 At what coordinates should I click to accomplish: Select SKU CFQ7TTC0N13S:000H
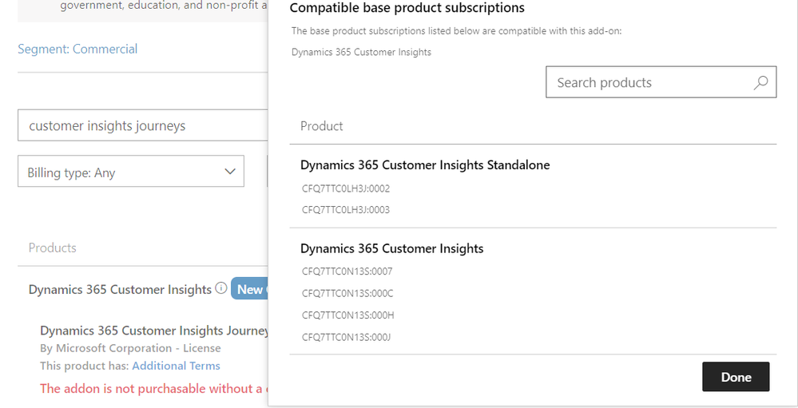point(347,315)
